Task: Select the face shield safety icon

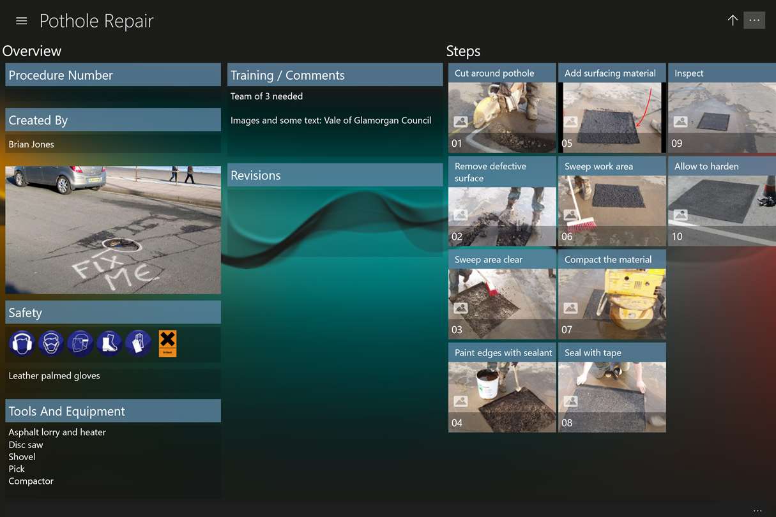Action: pos(80,343)
